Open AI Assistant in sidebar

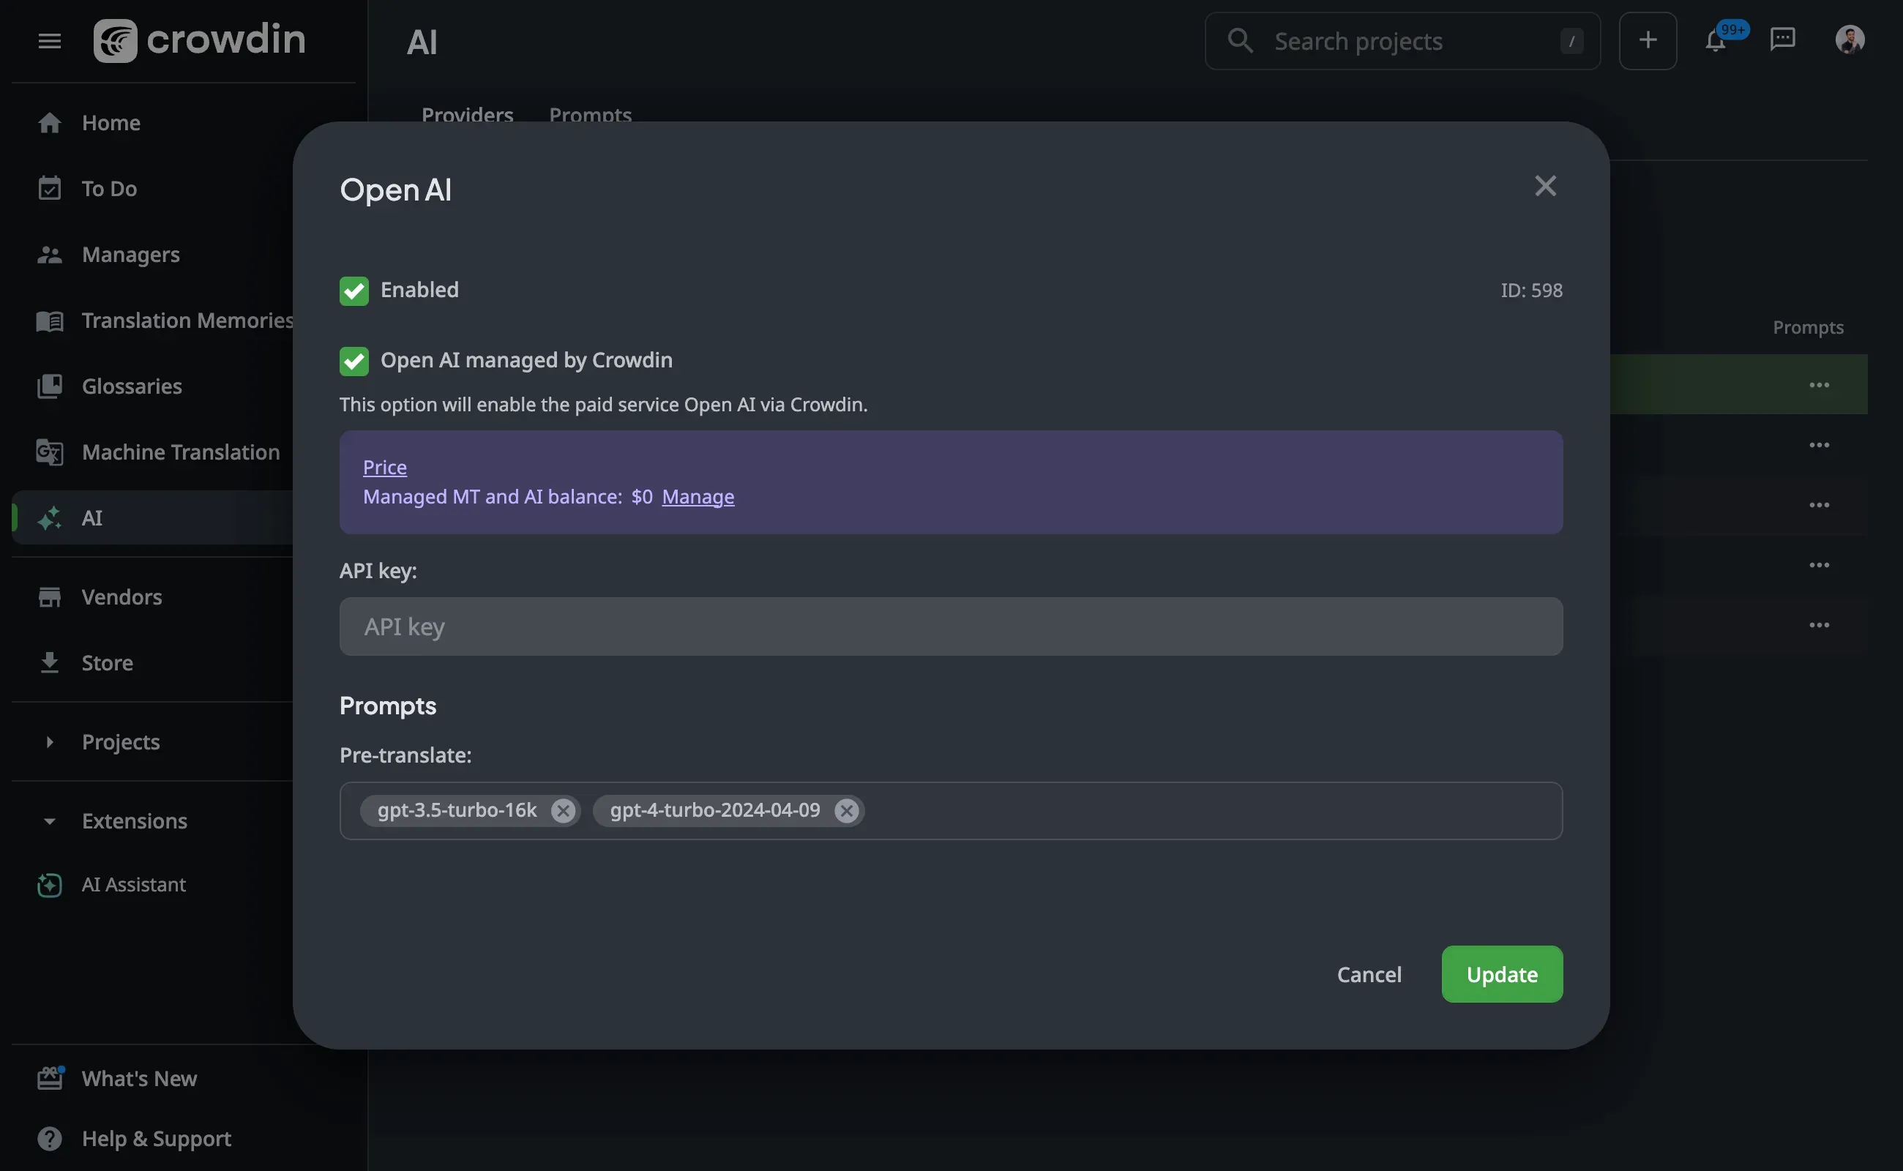tap(133, 884)
